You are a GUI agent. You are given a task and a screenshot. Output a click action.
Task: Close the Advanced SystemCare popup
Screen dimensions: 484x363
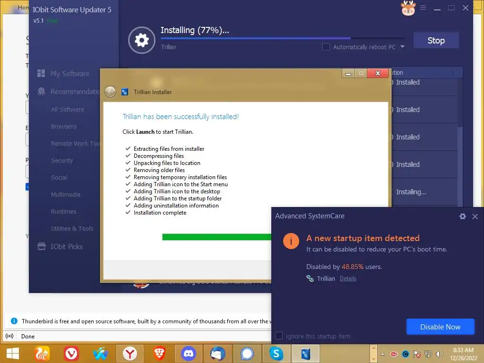[475, 216]
